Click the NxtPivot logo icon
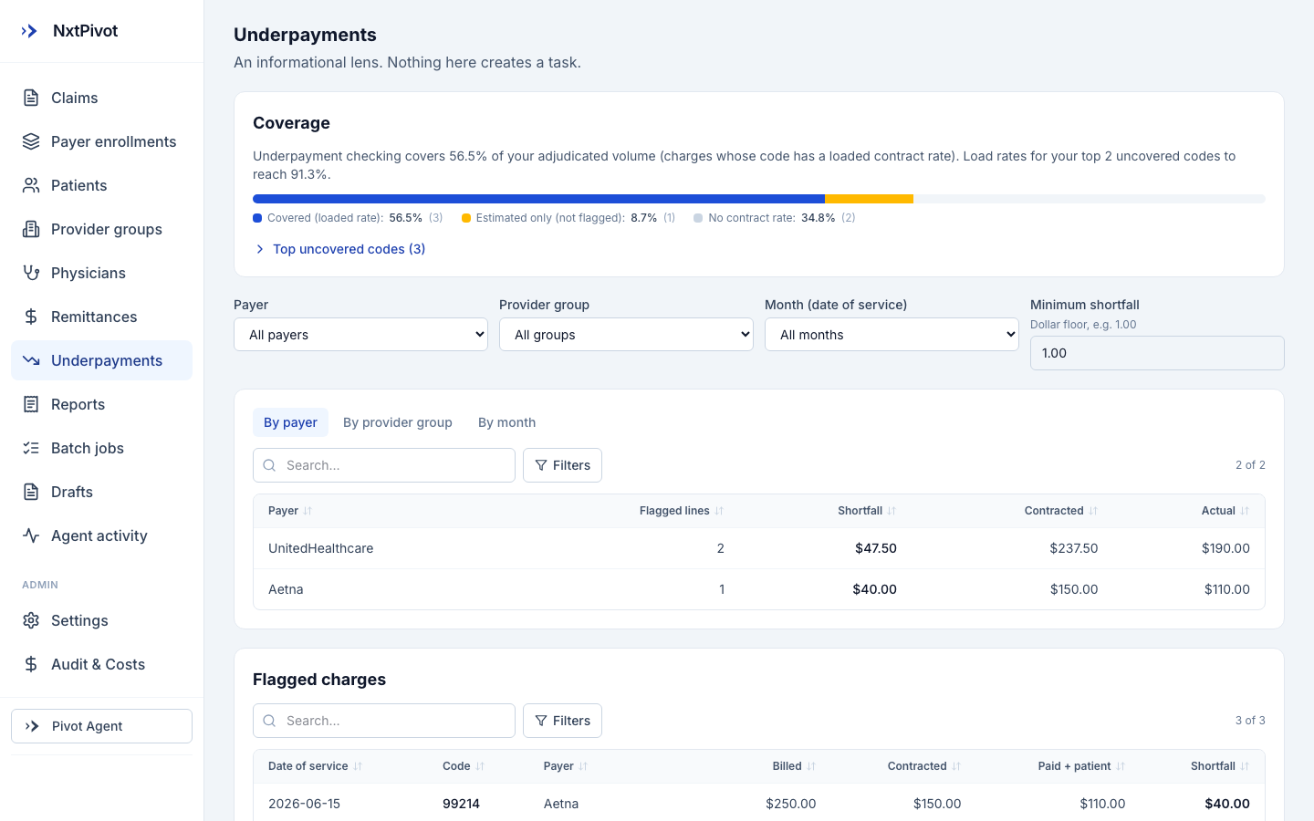The width and height of the screenshot is (1314, 821). (29, 31)
